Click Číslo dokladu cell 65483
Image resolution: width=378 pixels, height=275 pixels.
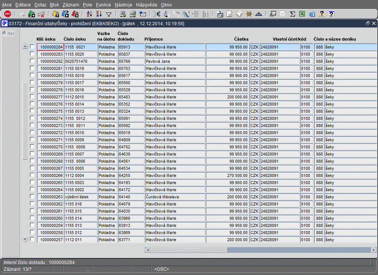(130, 97)
